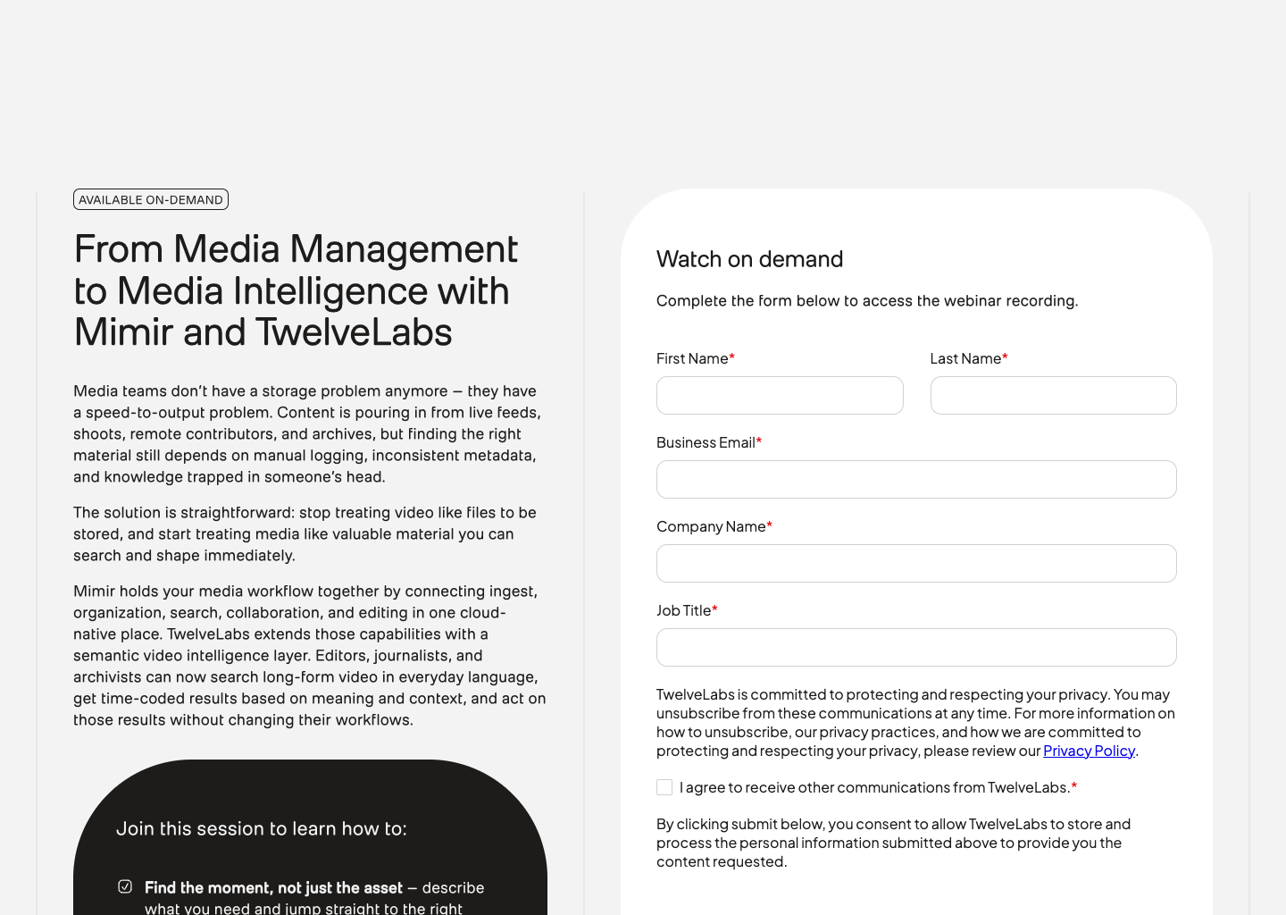Click the Company Name field label
Image resolution: width=1286 pixels, height=915 pixels.
714,526
